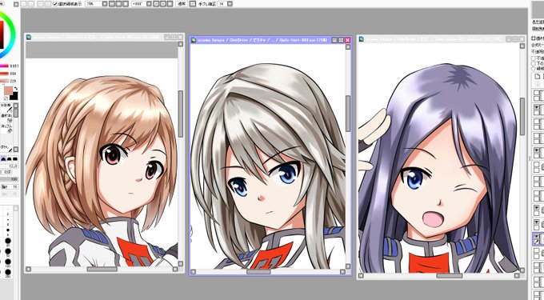The image size is (544, 300).
Task: Click scroll-down arrow in right canvas window
Action: (x=522, y=270)
